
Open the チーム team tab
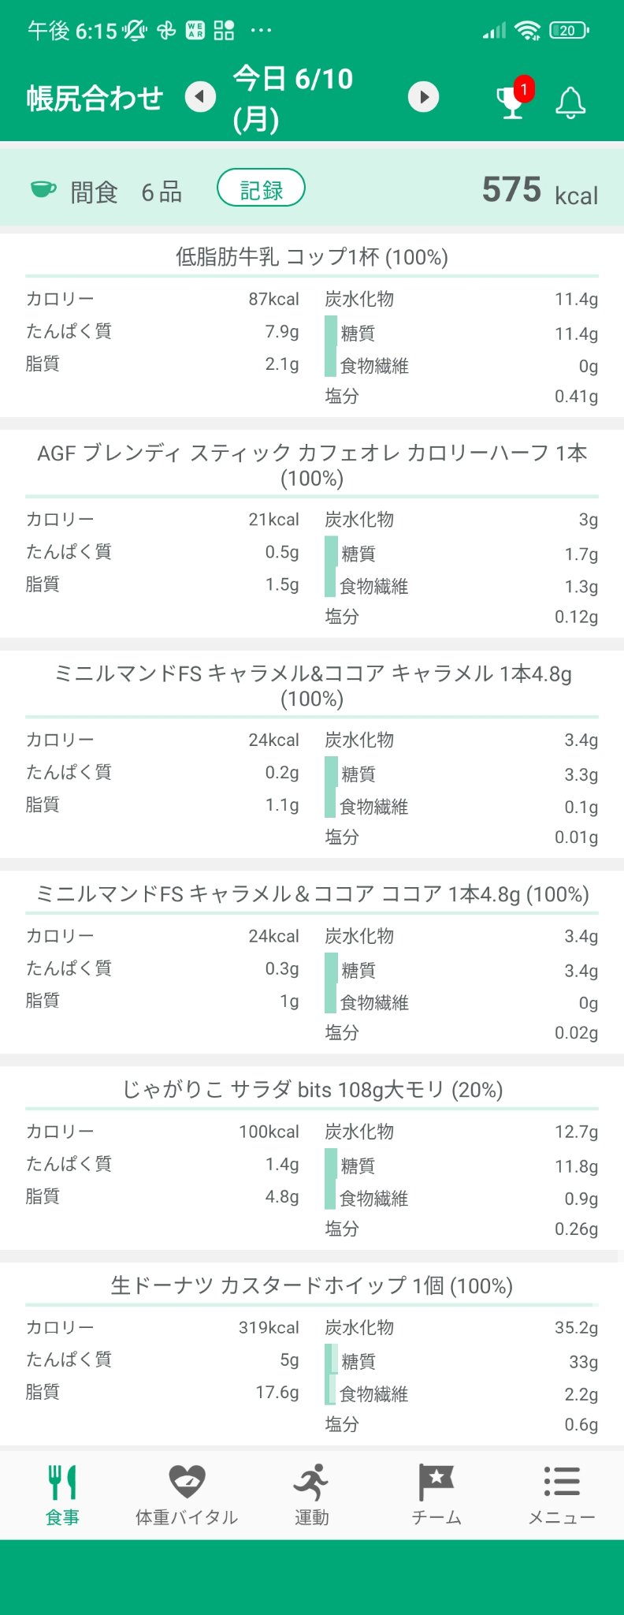pos(436,1494)
